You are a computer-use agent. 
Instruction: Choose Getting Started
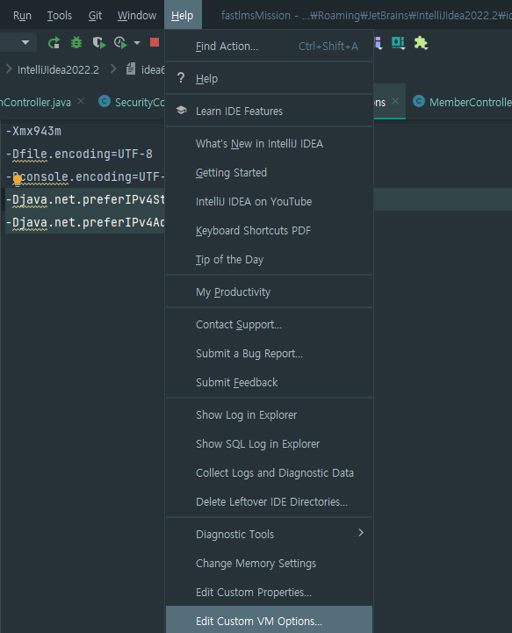(x=269, y=173)
